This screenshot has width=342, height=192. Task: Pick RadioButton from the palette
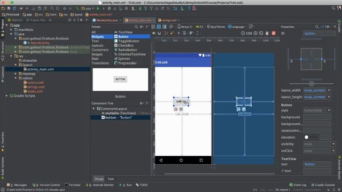pos(126,50)
